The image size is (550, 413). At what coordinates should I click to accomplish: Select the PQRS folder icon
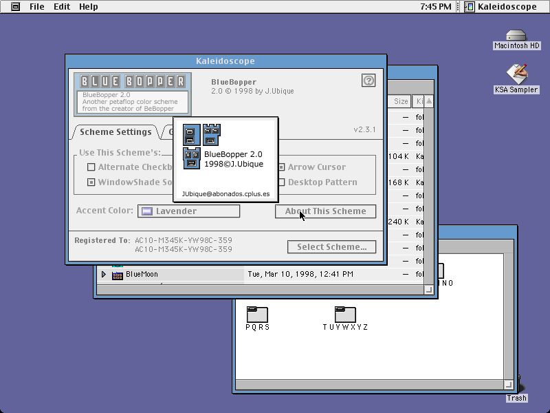(257, 314)
